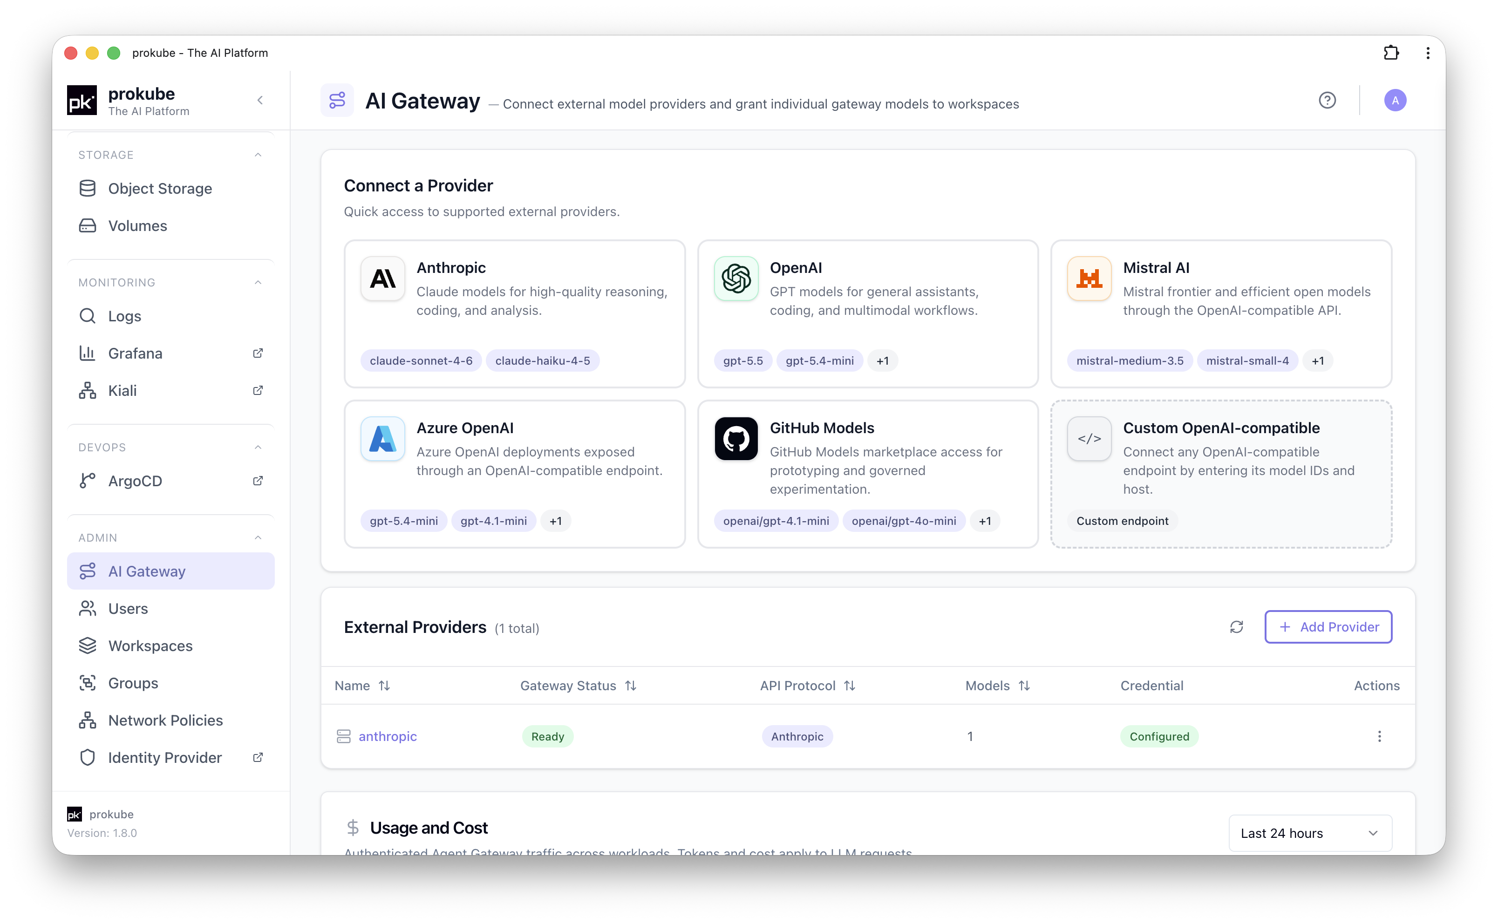Screen dimensions: 1498x924
Task: Refresh the External Providers list
Action: pyautogui.click(x=1237, y=628)
